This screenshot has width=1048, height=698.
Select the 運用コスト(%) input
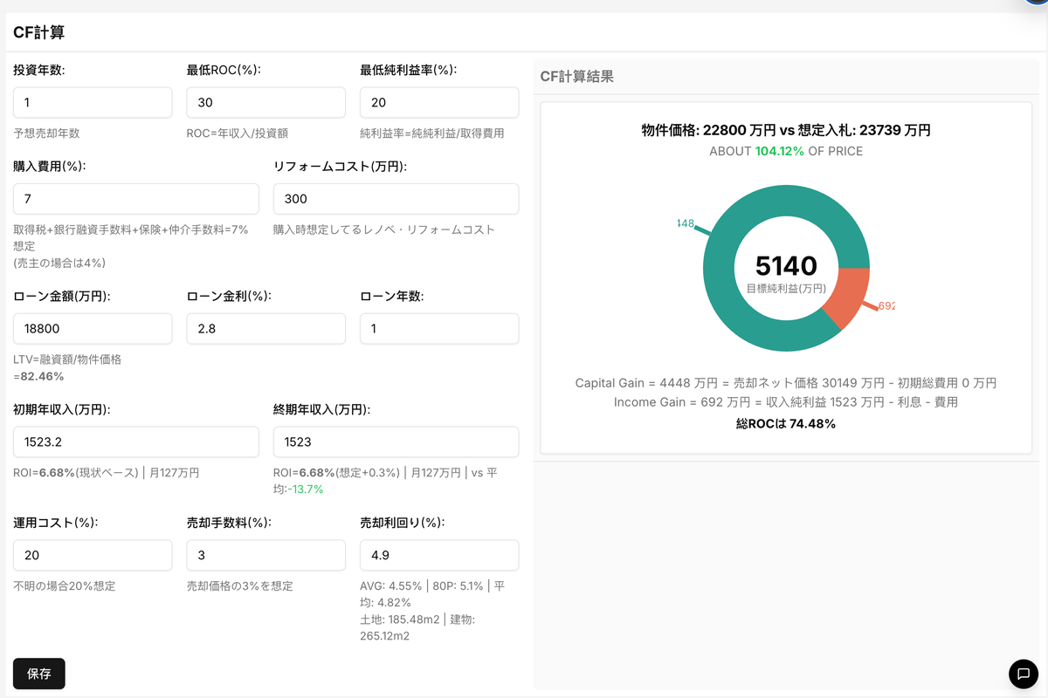[93, 556]
